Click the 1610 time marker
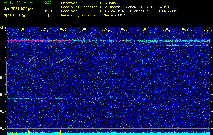The image size is (213, 135). [x=205, y=29]
